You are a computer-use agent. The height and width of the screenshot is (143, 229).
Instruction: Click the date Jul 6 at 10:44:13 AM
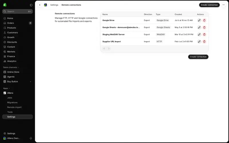[x=183, y=20]
